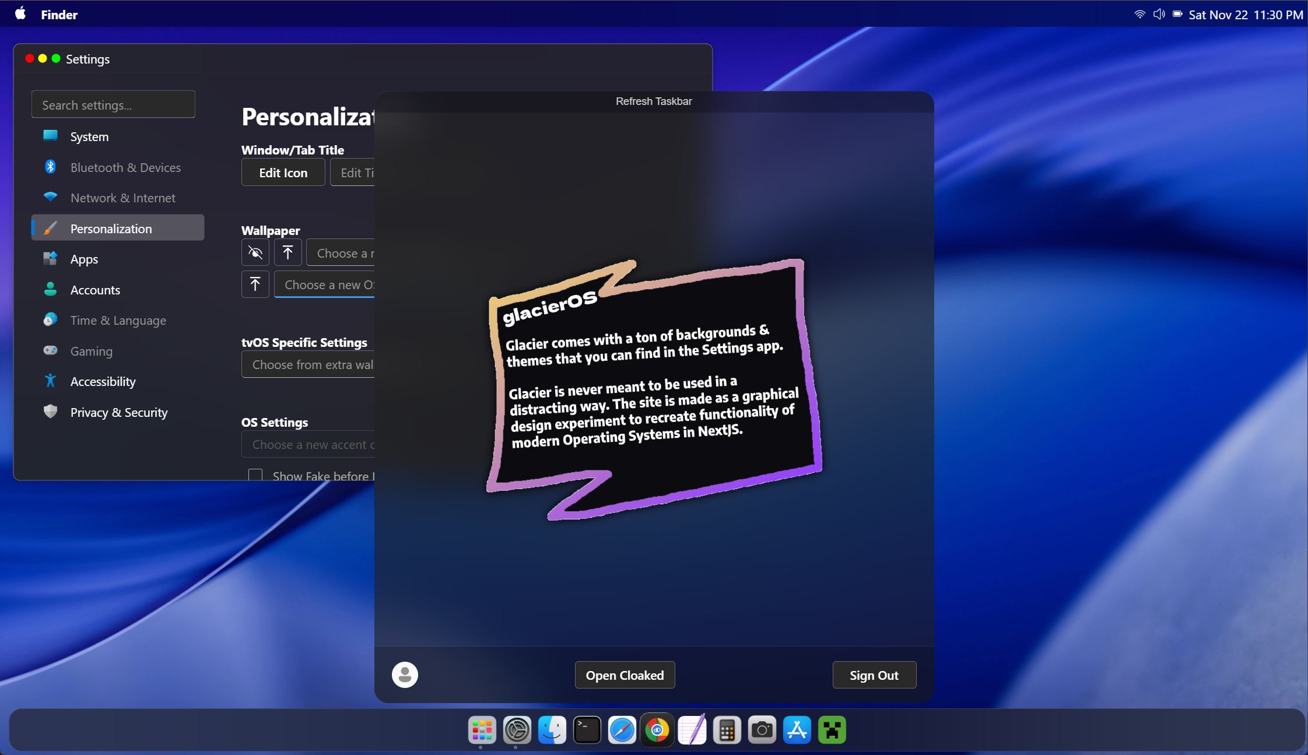The height and width of the screenshot is (755, 1308).
Task: Open the App Store dock icon
Action: coord(797,729)
